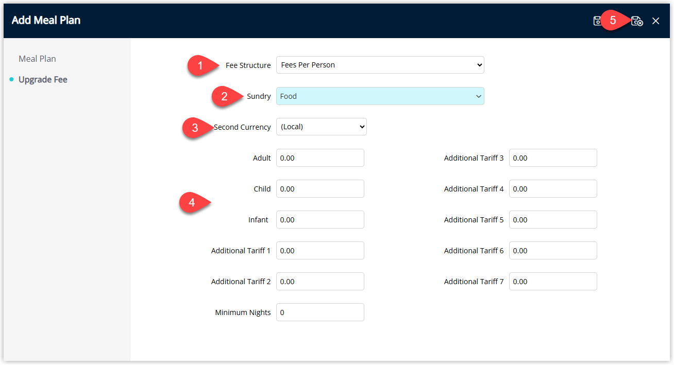Viewport: 674px width, 365px height.
Task: Open the Second Currency dropdown
Action: click(x=322, y=127)
